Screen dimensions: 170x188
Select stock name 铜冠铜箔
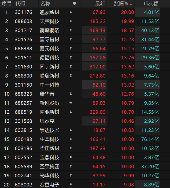[49, 30]
